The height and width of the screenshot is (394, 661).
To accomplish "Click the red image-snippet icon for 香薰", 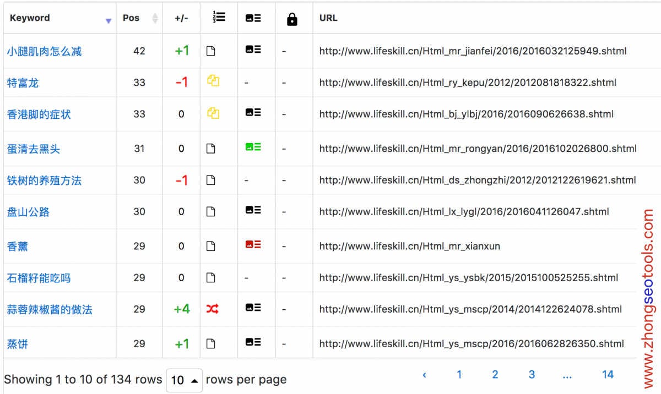I will [253, 245].
